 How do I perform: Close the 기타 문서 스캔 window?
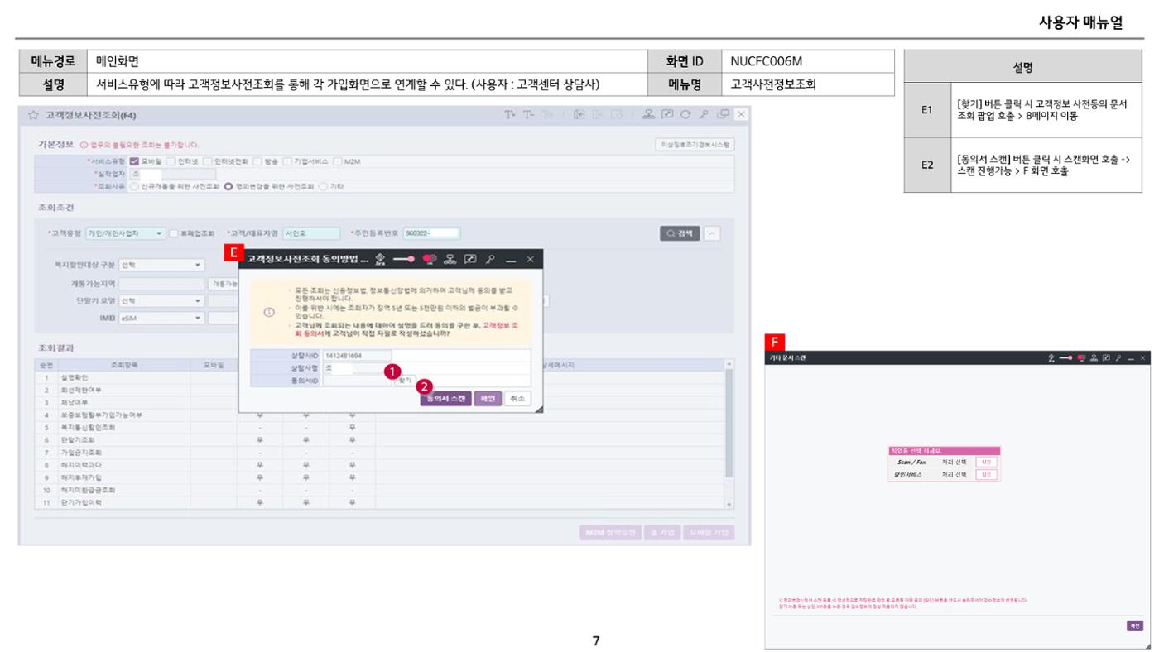(1143, 357)
